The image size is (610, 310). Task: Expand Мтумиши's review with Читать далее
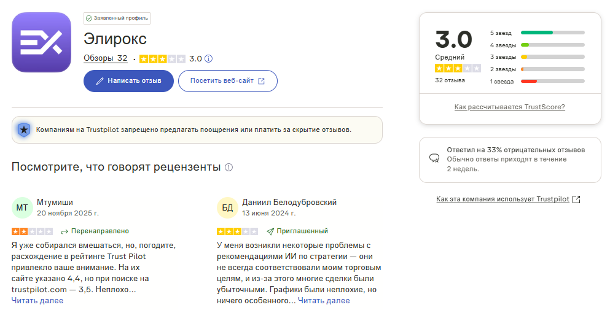click(37, 301)
